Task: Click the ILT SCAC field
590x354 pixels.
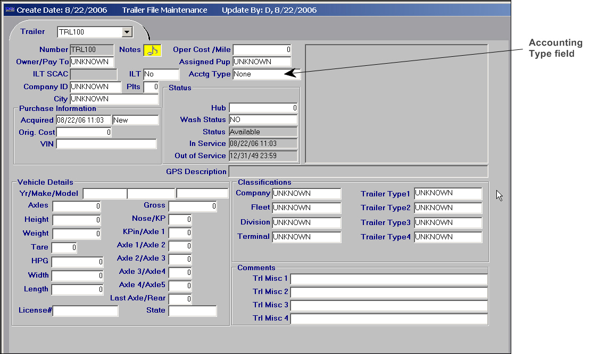Action: pyautogui.click(x=94, y=74)
